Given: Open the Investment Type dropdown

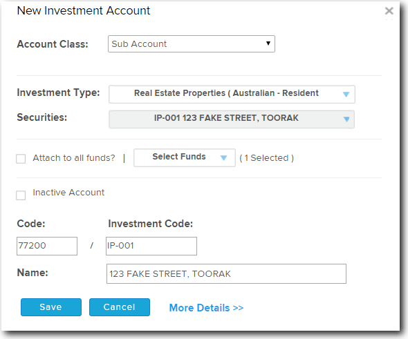Looking at the screenshot, I should pyautogui.click(x=232, y=94).
